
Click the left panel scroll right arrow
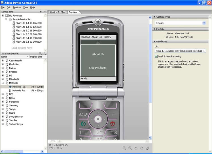tap(42, 151)
